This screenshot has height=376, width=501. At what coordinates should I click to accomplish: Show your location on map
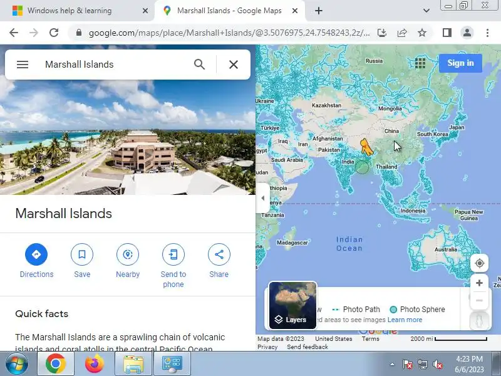click(x=479, y=263)
